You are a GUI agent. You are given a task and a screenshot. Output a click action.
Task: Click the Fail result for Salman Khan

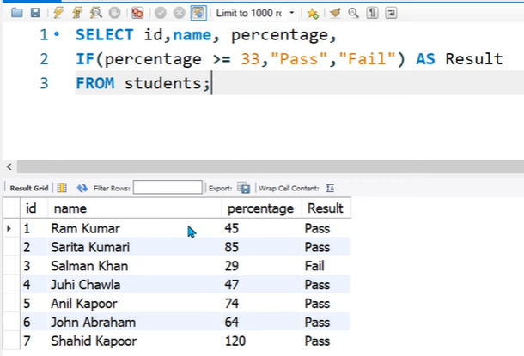pos(314,266)
